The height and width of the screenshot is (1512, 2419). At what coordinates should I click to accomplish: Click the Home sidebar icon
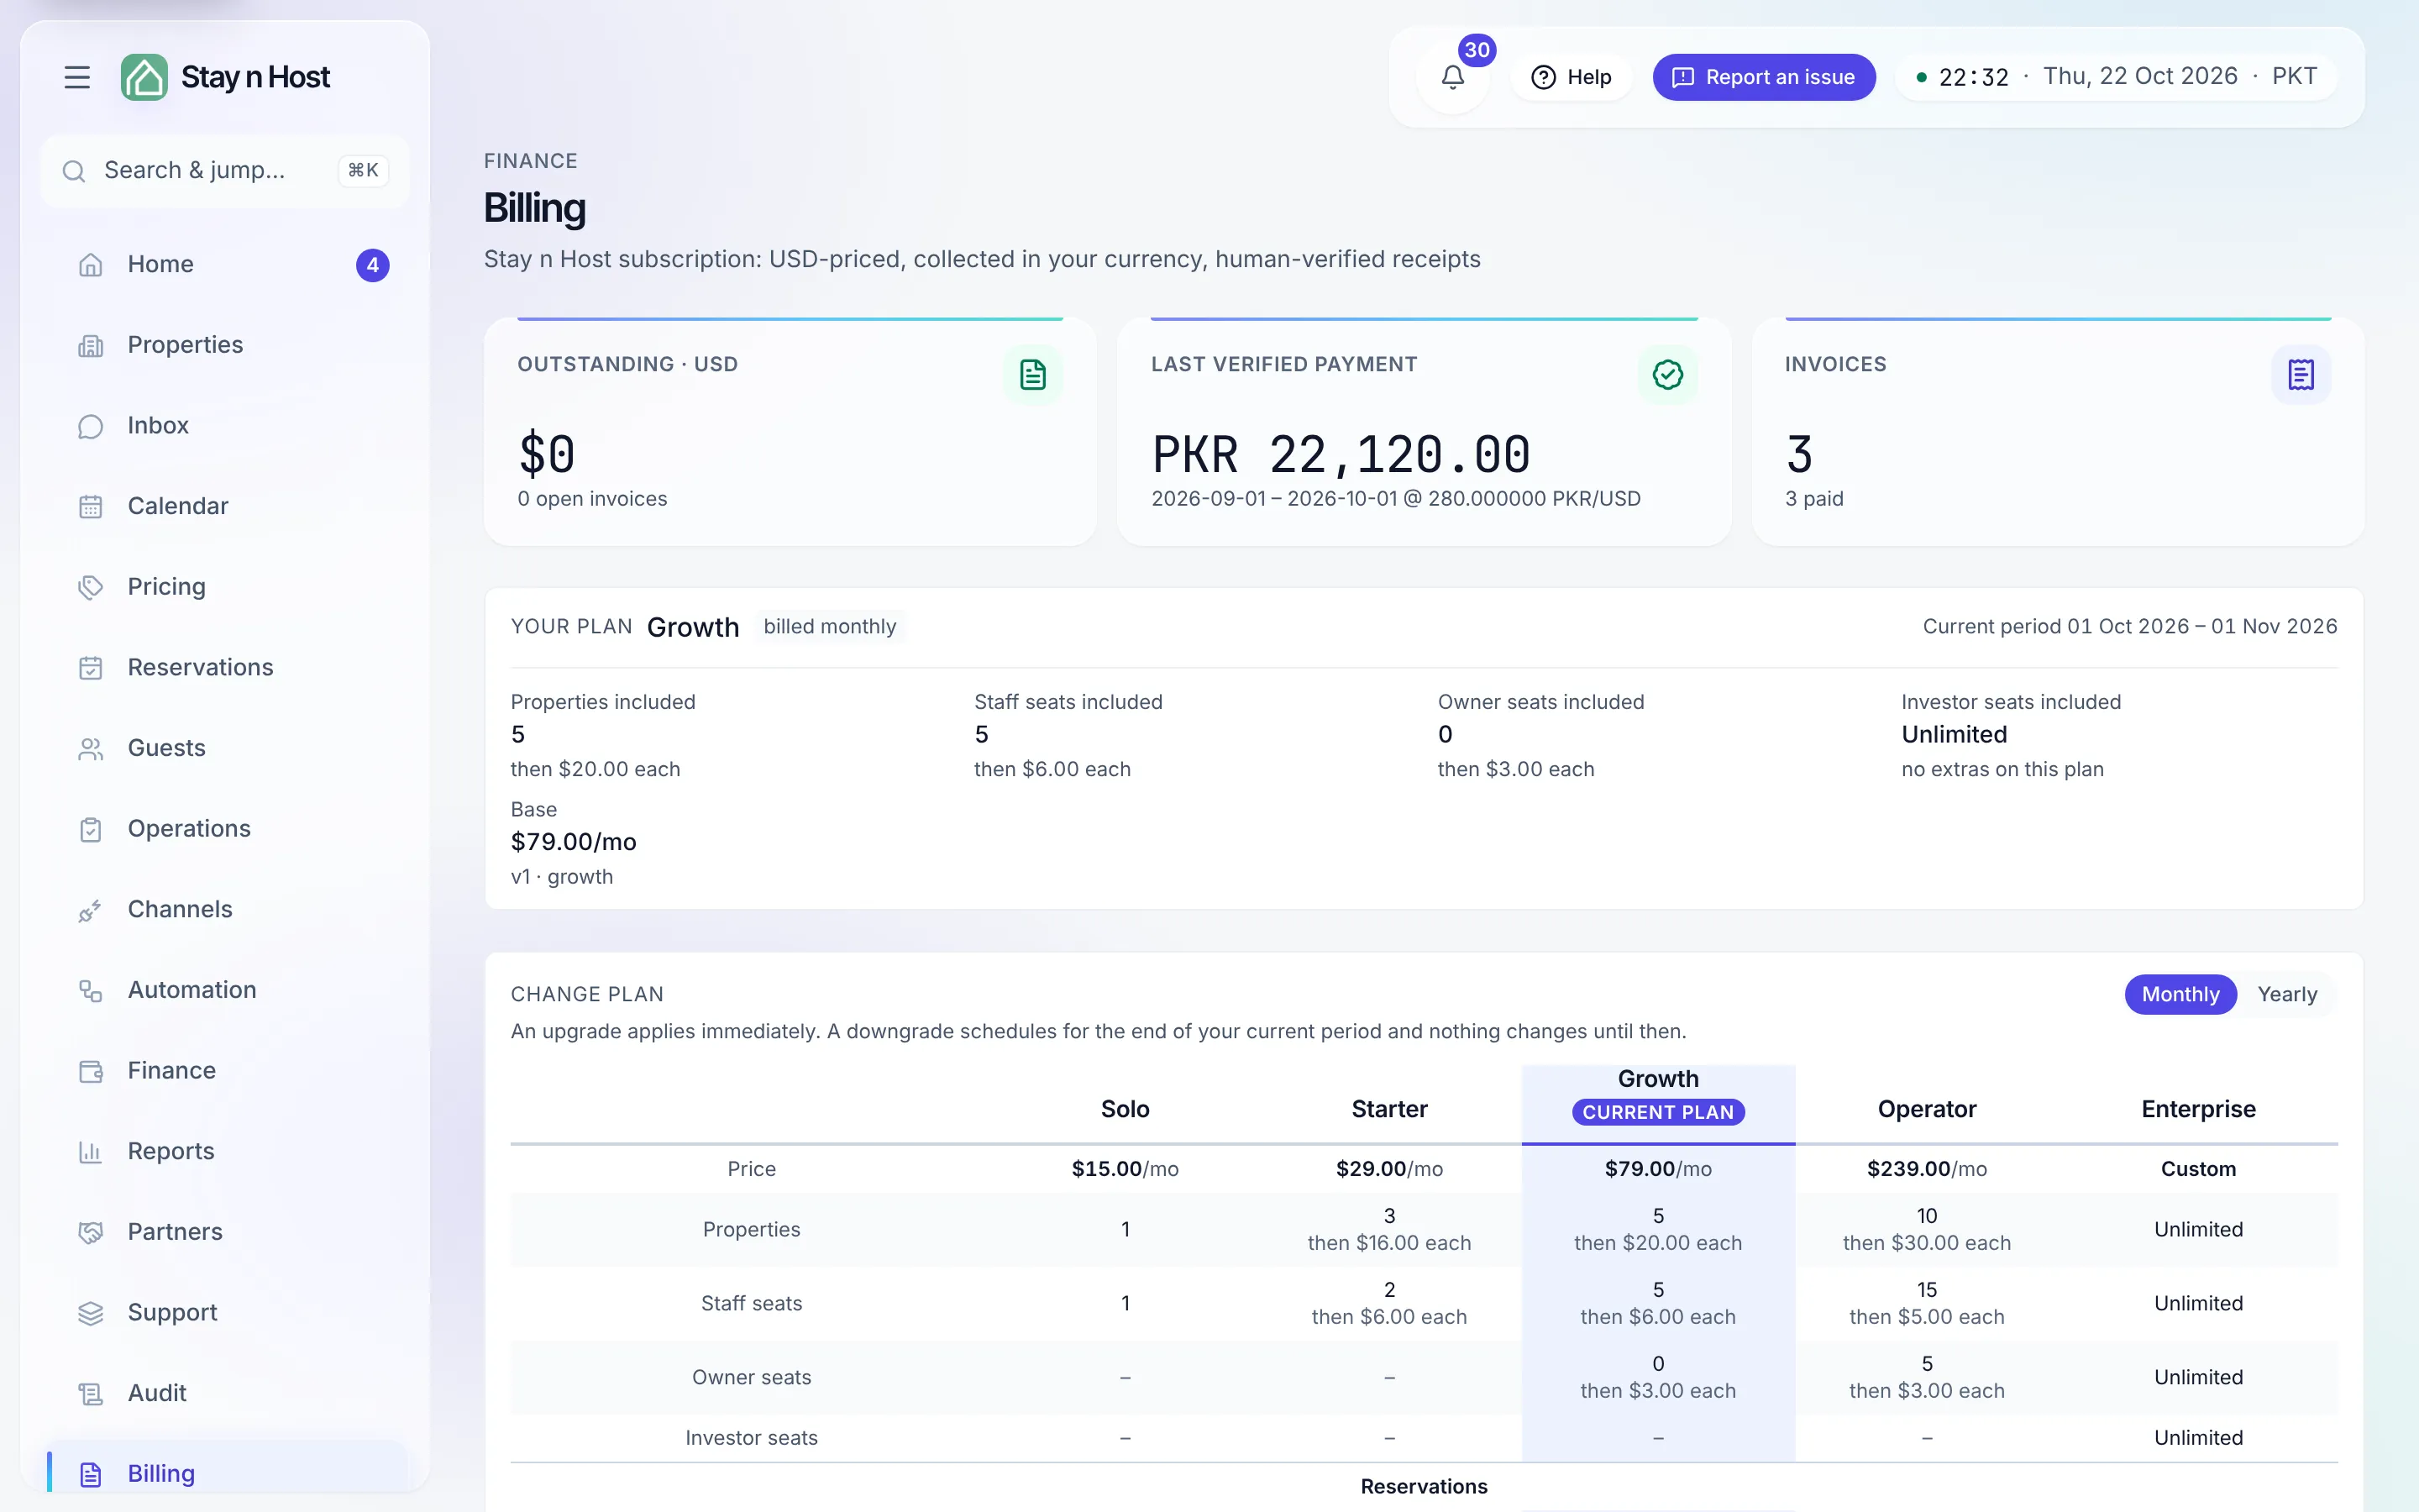click(91, 265)
